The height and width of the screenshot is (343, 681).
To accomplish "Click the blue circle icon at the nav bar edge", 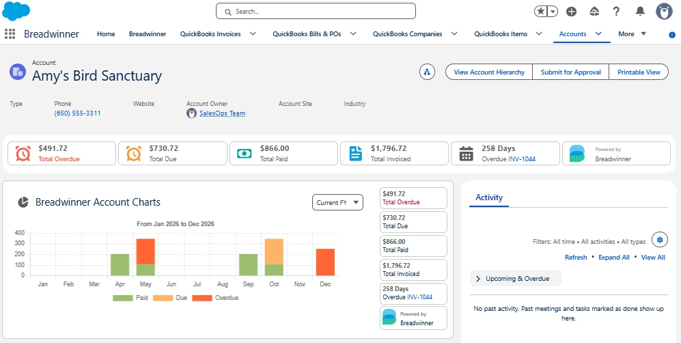I will (672, 35).
